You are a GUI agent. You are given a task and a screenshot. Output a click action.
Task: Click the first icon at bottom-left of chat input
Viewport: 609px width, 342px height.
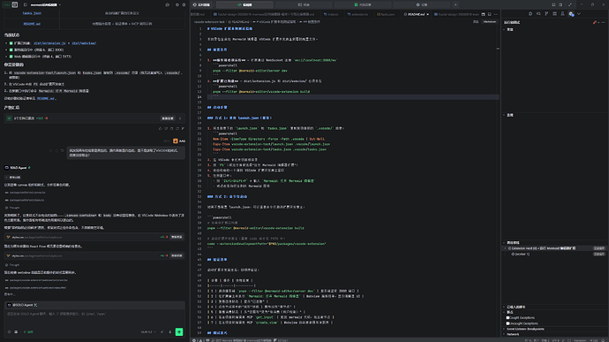[x=10, y=332]
